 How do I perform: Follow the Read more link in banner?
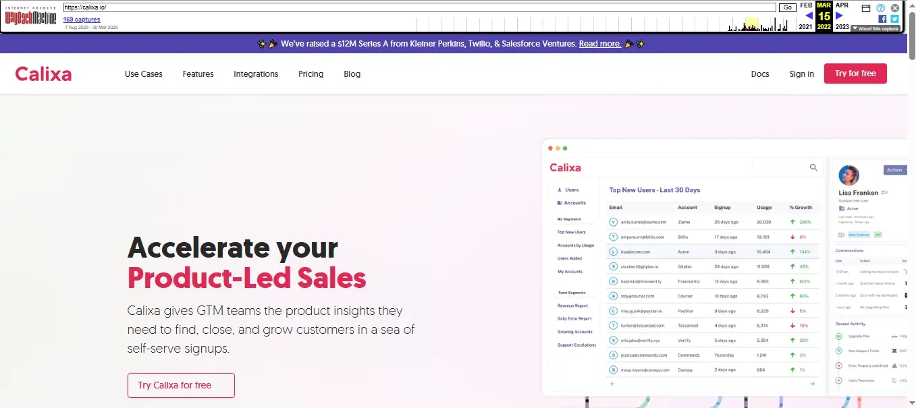600,44
